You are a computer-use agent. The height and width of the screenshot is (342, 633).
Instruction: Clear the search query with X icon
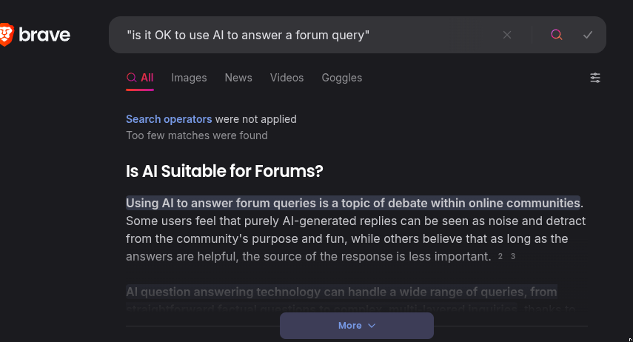click(507, 35)
